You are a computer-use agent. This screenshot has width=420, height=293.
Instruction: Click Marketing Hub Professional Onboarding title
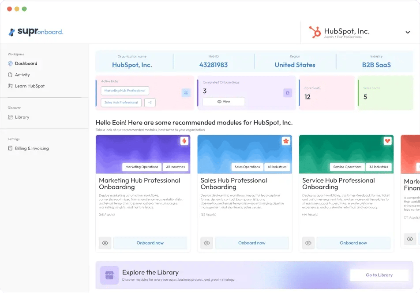(x=139, y=184)
